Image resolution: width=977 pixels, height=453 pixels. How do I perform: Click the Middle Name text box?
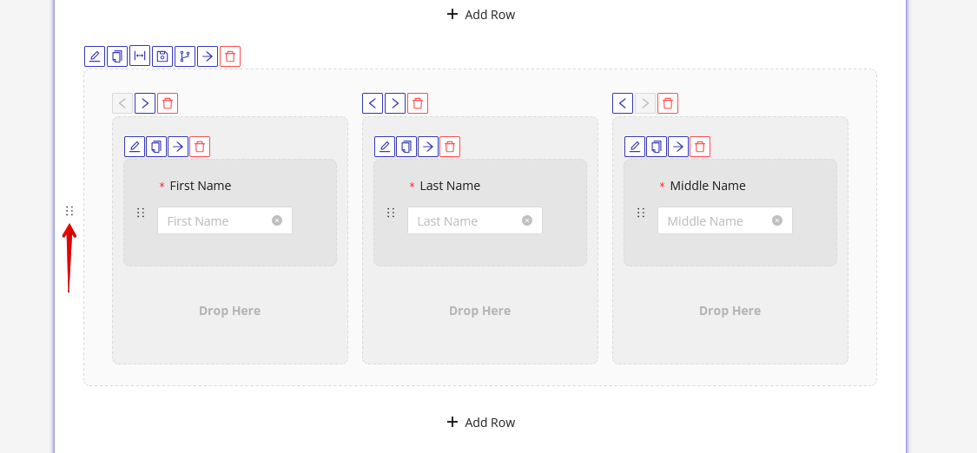pos(712,220)
